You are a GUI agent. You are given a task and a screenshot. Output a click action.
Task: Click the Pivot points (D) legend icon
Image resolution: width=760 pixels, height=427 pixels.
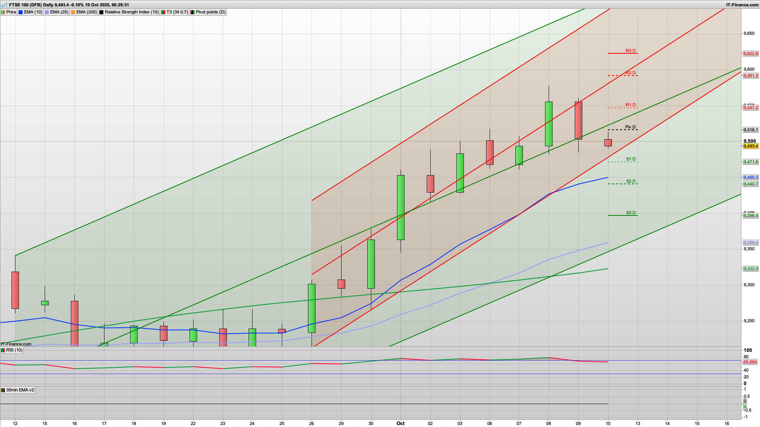pyautogui.click(x=192, y=12)
